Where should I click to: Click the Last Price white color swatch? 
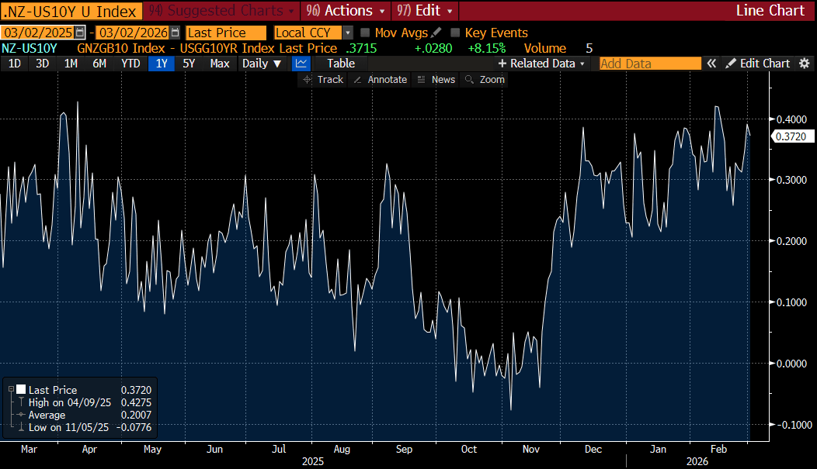(21, 390)
